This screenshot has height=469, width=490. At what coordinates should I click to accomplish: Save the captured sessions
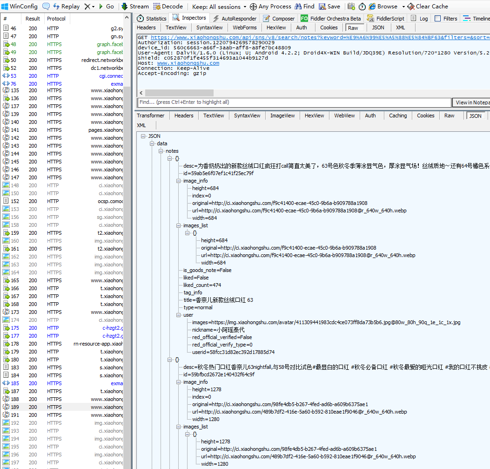[329, 6]
